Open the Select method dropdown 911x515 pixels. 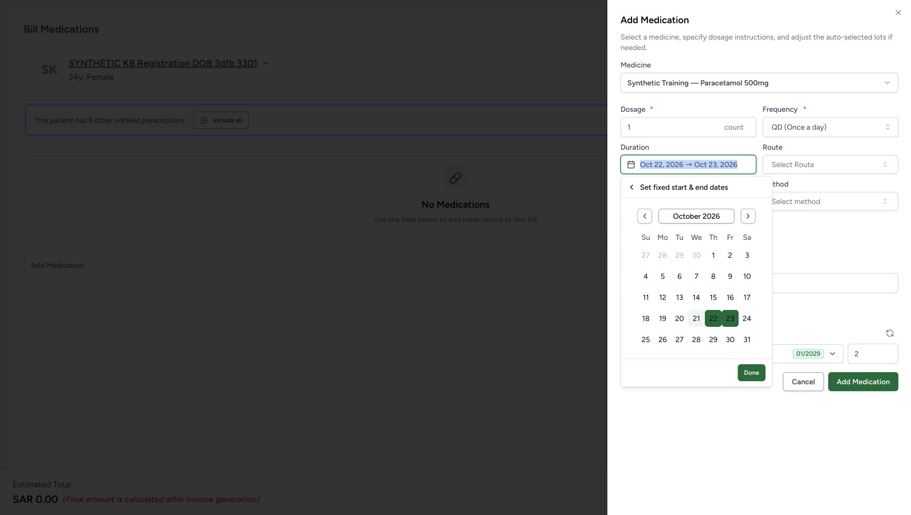(835, 201)
